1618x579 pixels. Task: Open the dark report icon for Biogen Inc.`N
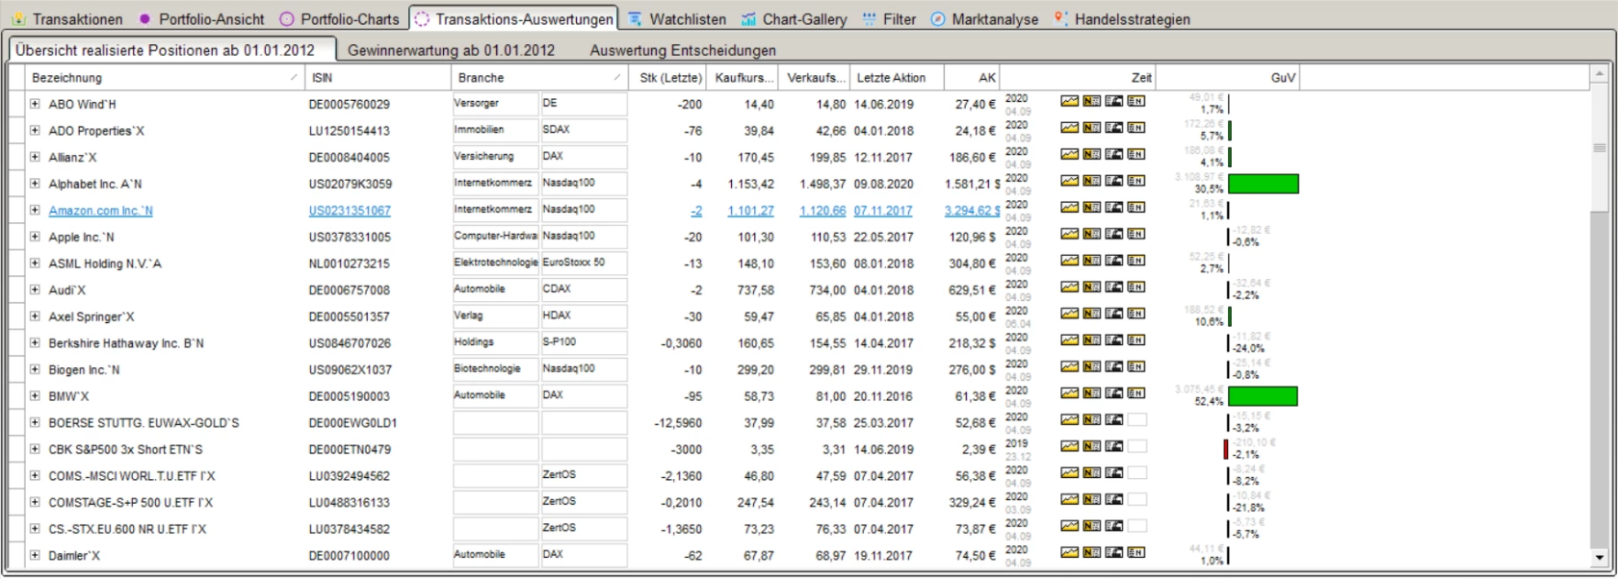(1114, 366)
